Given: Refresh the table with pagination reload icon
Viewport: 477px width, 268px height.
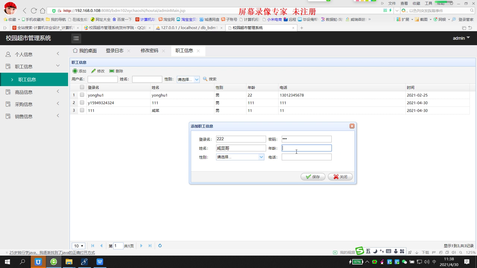Looking at the screenshot, I should (x=160, y=246).
